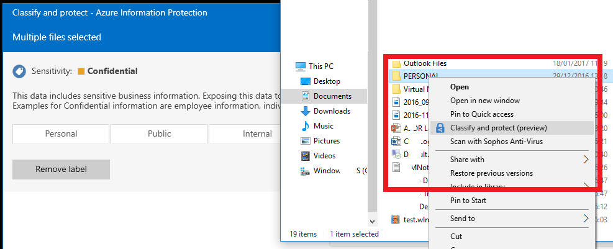Click the test.wlmp movie file icon
The height and width of the screenshot is (249, 613).
tap(396, 219)
